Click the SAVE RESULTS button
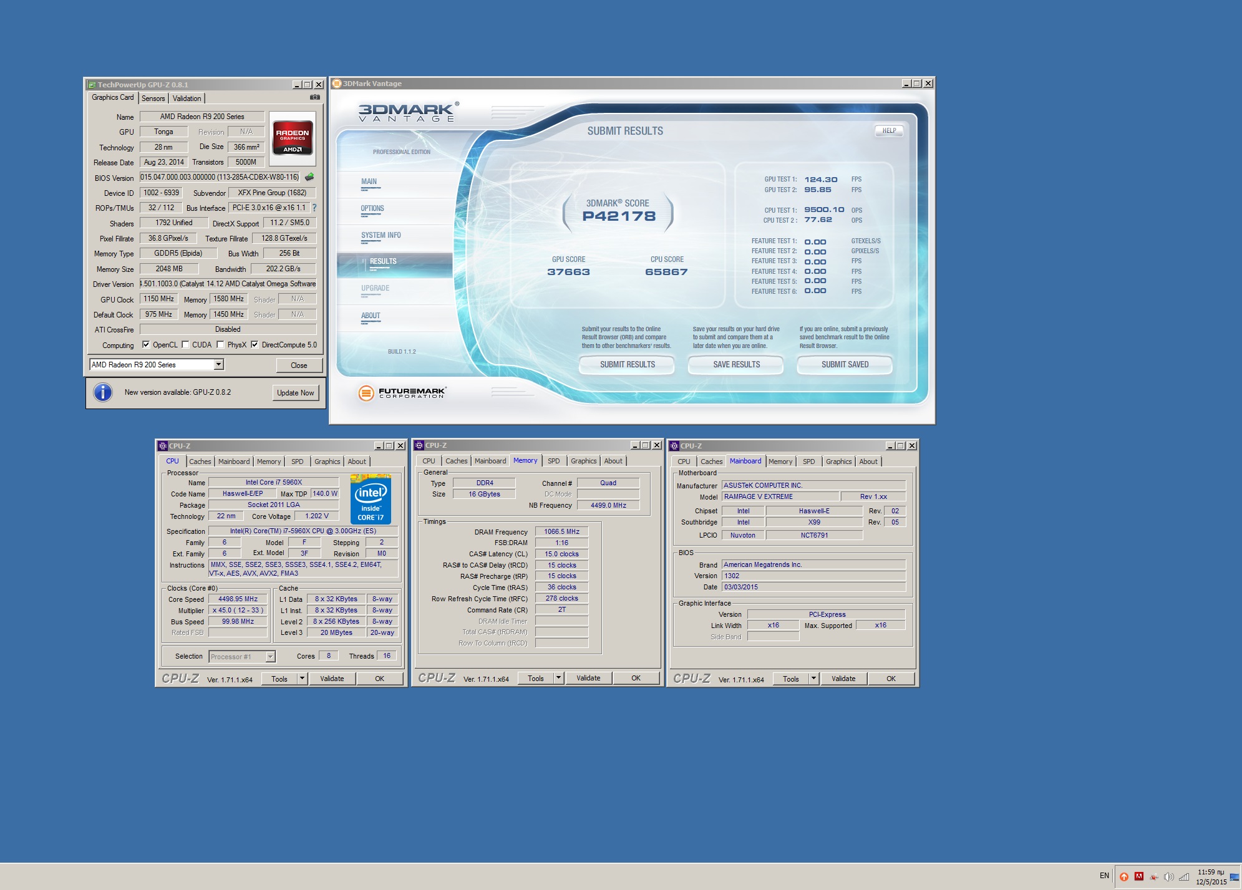 click(736, 364)
